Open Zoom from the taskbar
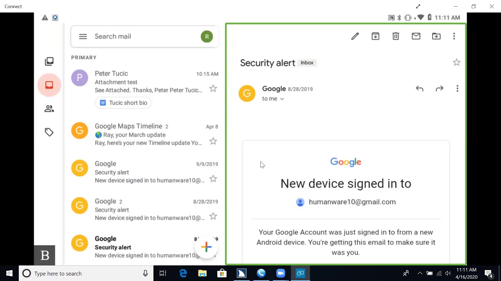The height and width of the screenshot is (281, 501). pos(281,273)
